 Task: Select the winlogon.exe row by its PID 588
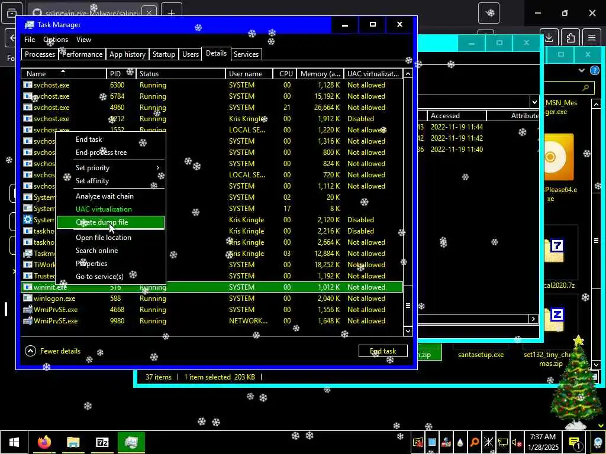click(x=115, y=299)
